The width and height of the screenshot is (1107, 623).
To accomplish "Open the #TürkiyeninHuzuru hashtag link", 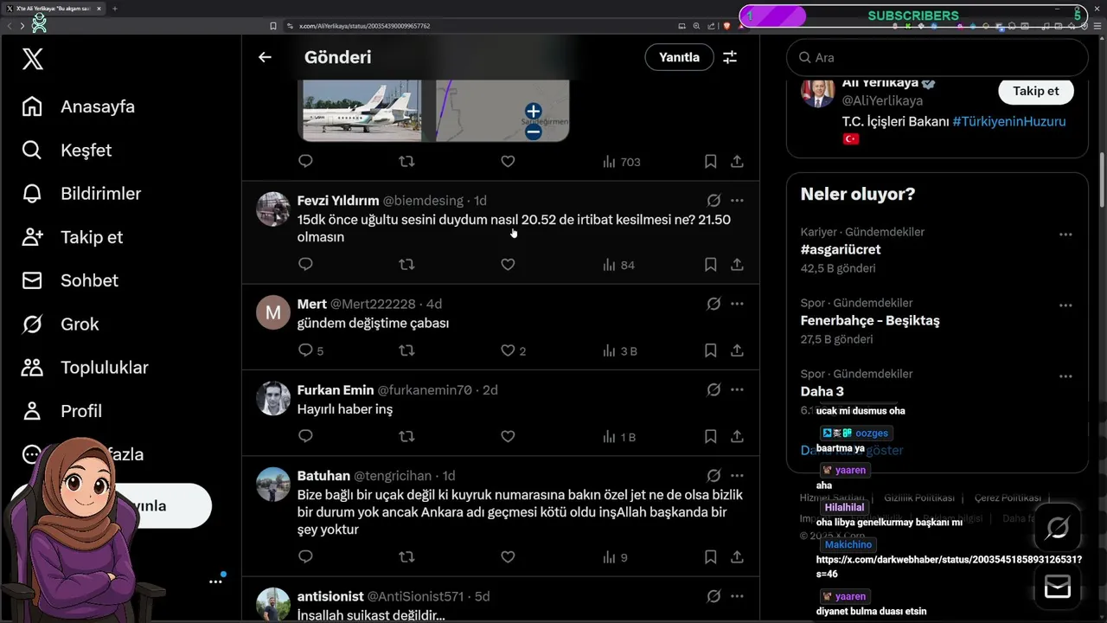I will [x=1009, y=122].
